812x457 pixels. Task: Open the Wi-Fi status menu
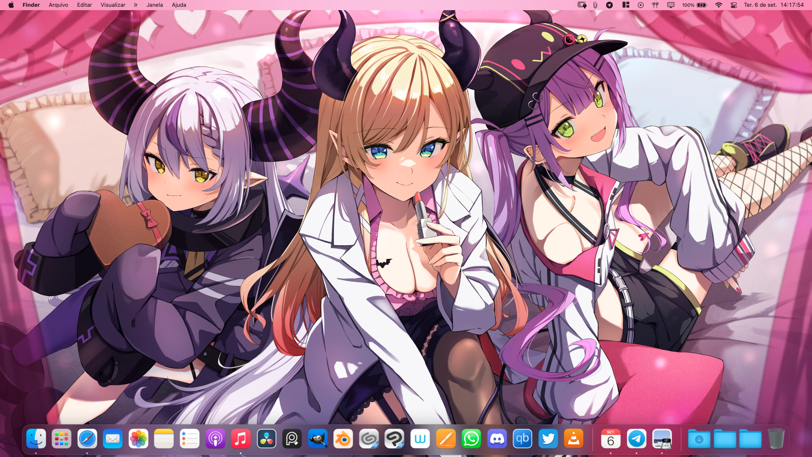tap(719, 5)
